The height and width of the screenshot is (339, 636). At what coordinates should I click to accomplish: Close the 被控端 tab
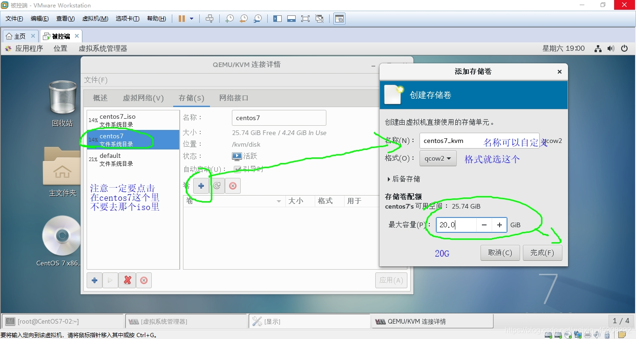click(x=77, y=36)
